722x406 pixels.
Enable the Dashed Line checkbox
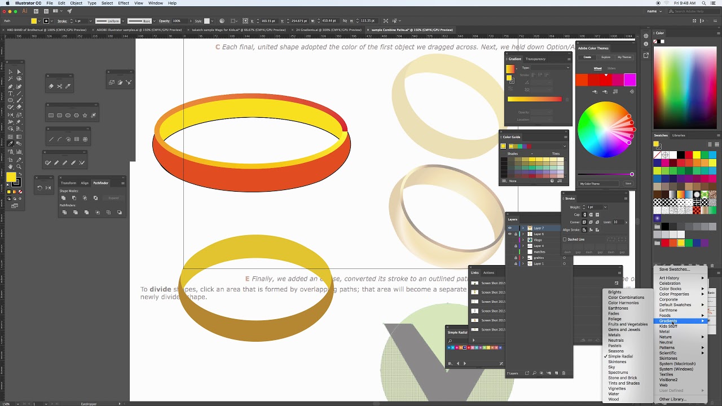point(565,239)
